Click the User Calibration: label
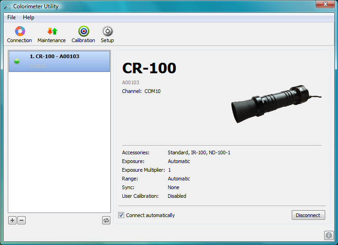338x245 pixels. click(x=140, y=196)
